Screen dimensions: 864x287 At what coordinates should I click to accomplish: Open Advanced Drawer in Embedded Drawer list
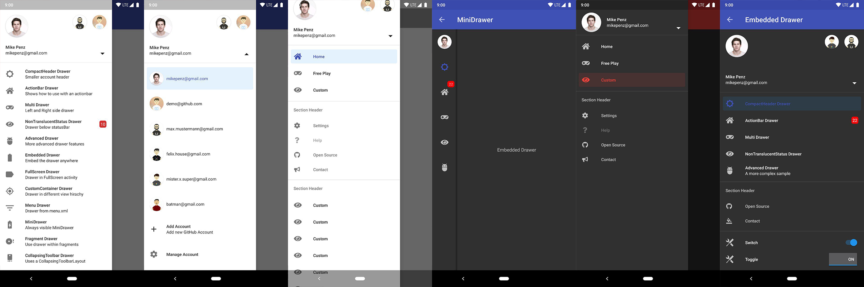[792, 171]
